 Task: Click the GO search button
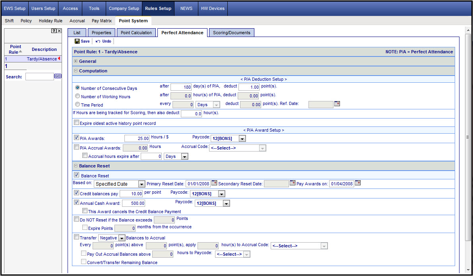[58, 76]
